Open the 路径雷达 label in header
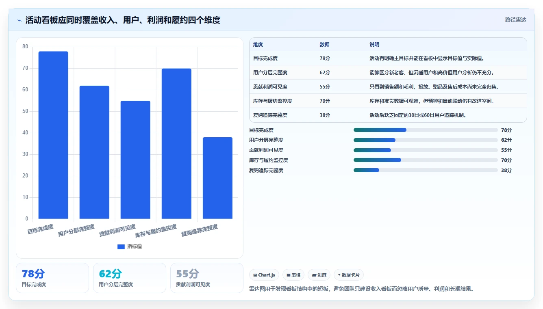The height and width of the screenshot is (309, 543). coord(516,19)
